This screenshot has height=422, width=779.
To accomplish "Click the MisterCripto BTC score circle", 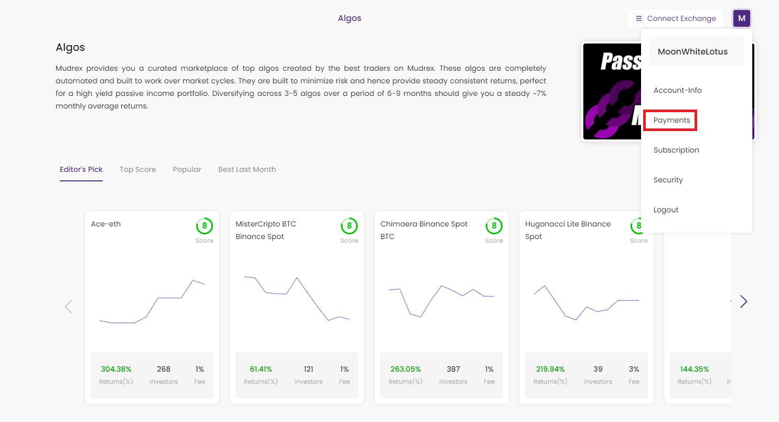I will click(x=349, y=226).
